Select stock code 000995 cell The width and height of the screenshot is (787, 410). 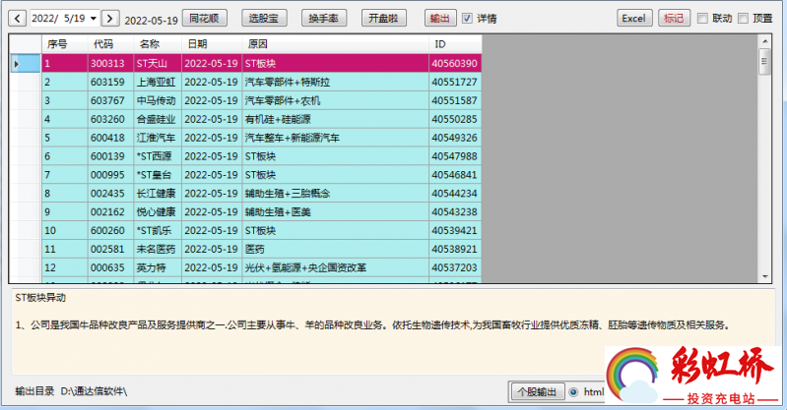click(110, 175)
